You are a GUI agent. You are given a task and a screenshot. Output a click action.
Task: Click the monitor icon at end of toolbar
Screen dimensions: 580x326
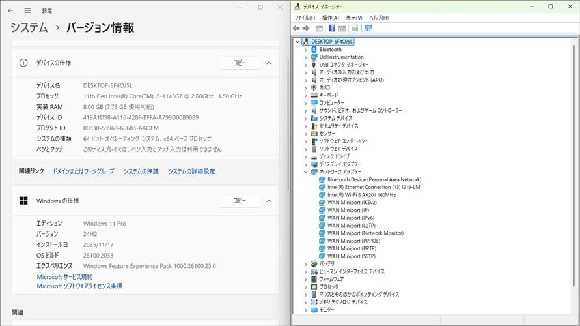pyautogui.click(x=368, y=29)
